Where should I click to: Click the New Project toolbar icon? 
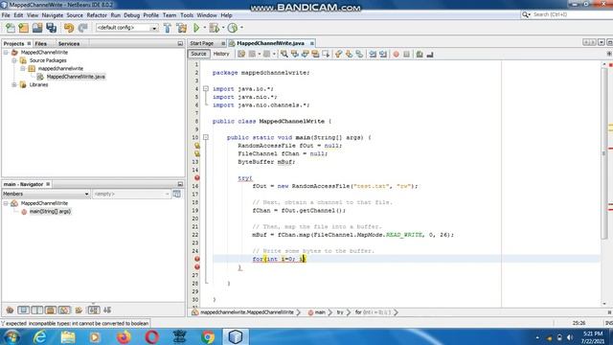(x=23, y=28)
